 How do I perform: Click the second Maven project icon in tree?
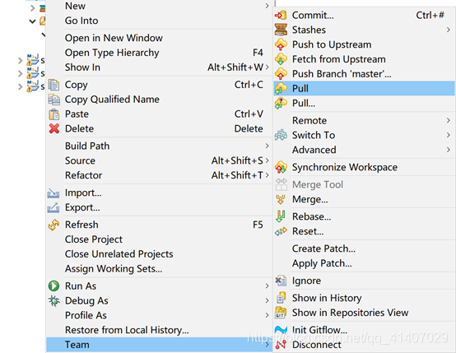(x=33, y=73)
